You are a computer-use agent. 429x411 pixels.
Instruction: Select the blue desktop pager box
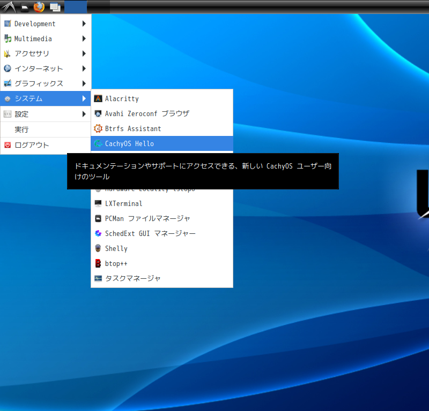[76, 7]
